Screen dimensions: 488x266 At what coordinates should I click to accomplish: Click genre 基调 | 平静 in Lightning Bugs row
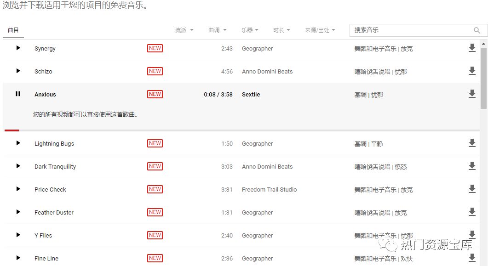coord(369,144)
